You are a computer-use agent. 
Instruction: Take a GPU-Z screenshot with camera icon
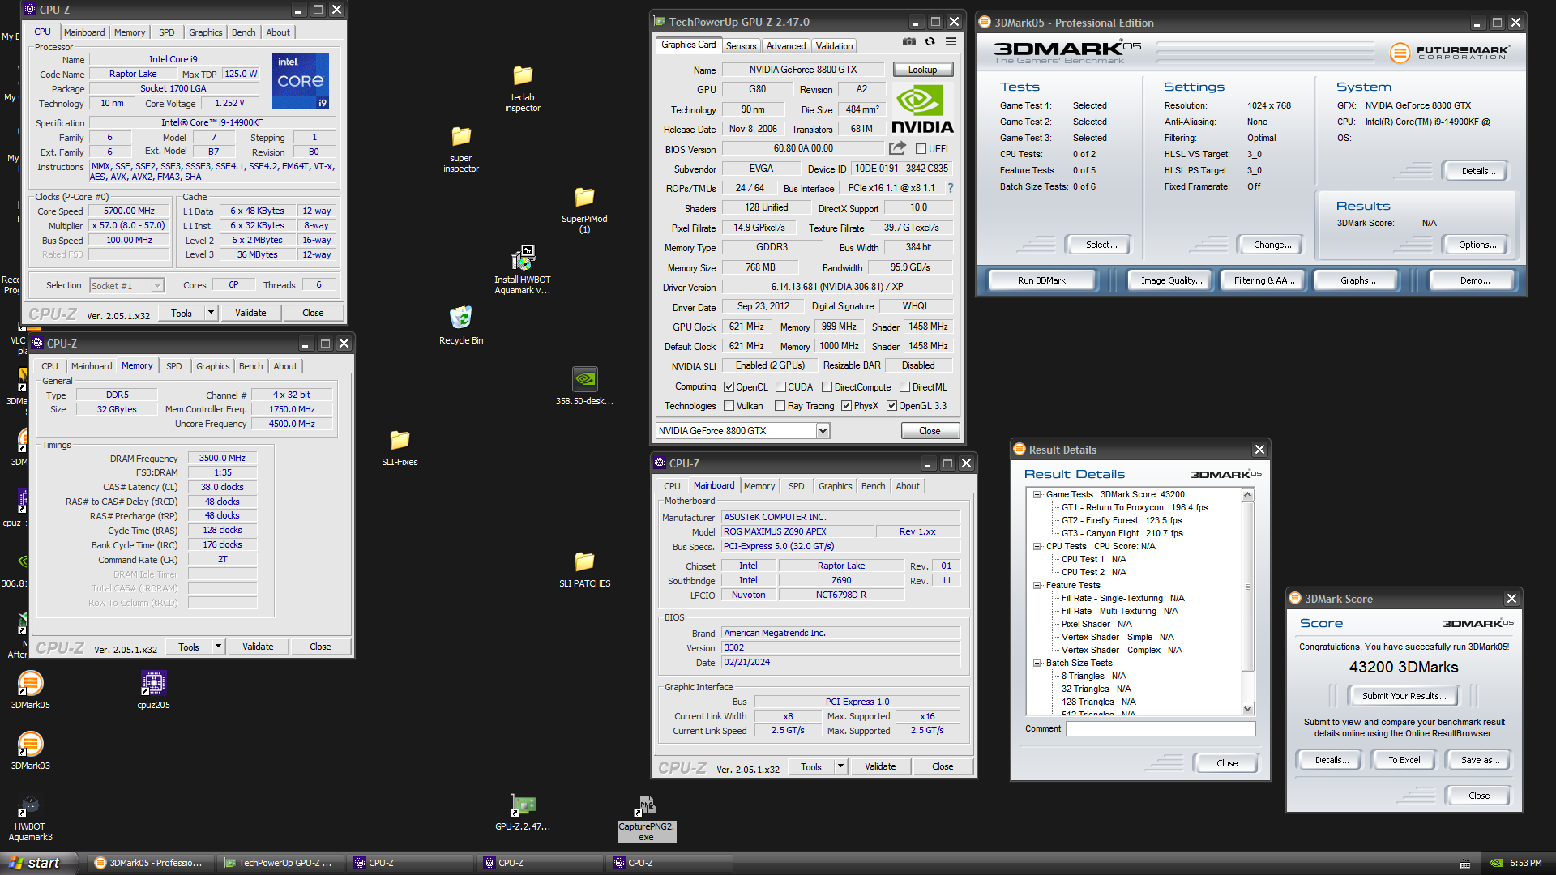(909, 42)
